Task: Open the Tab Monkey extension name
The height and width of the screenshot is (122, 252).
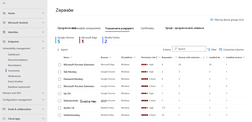Action: (x=70, y=72)
